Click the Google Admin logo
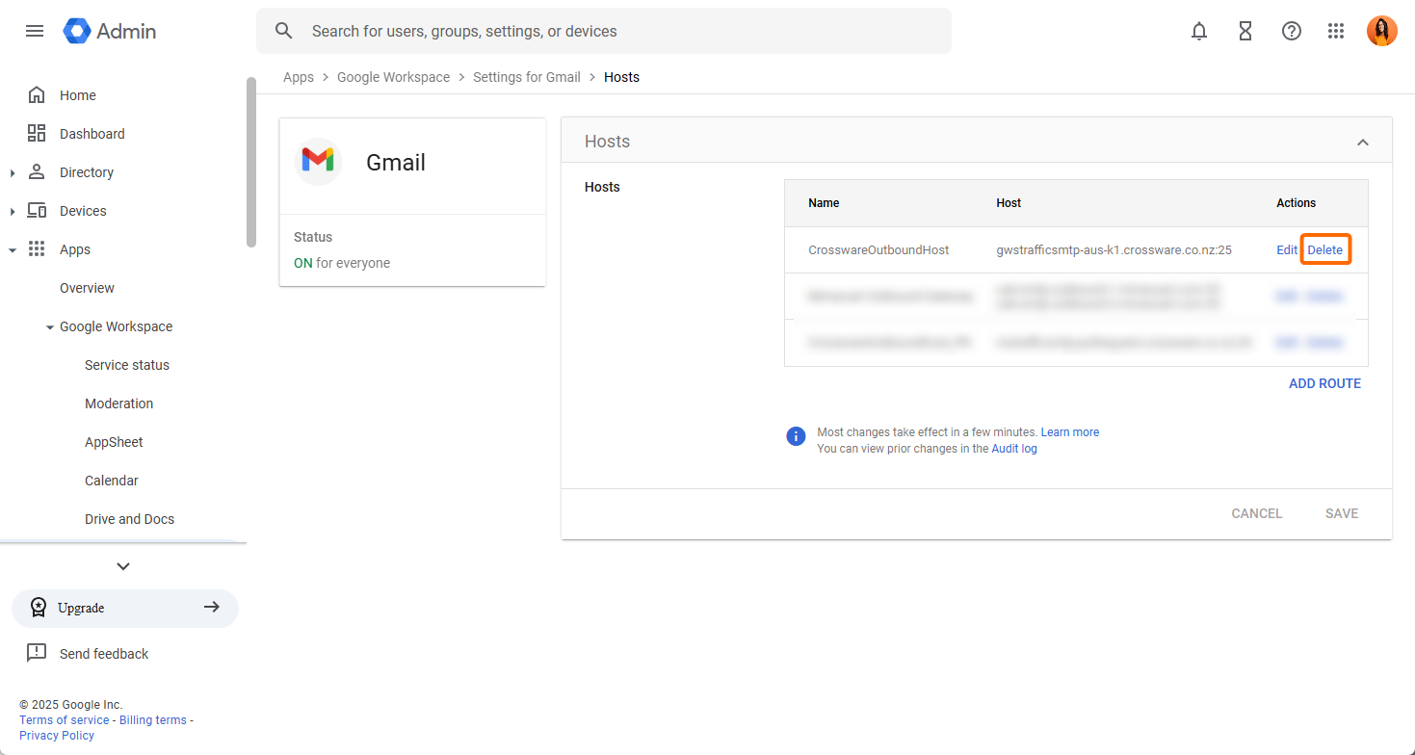The width and height of the screenshot is (1415, 755). (x=110, y=31)
